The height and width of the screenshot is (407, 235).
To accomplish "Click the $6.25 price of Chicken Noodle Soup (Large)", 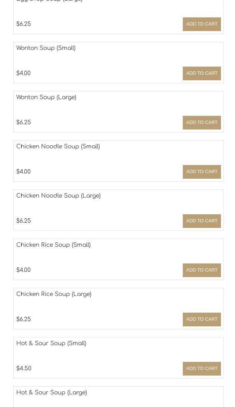I will tap(24, 221).
